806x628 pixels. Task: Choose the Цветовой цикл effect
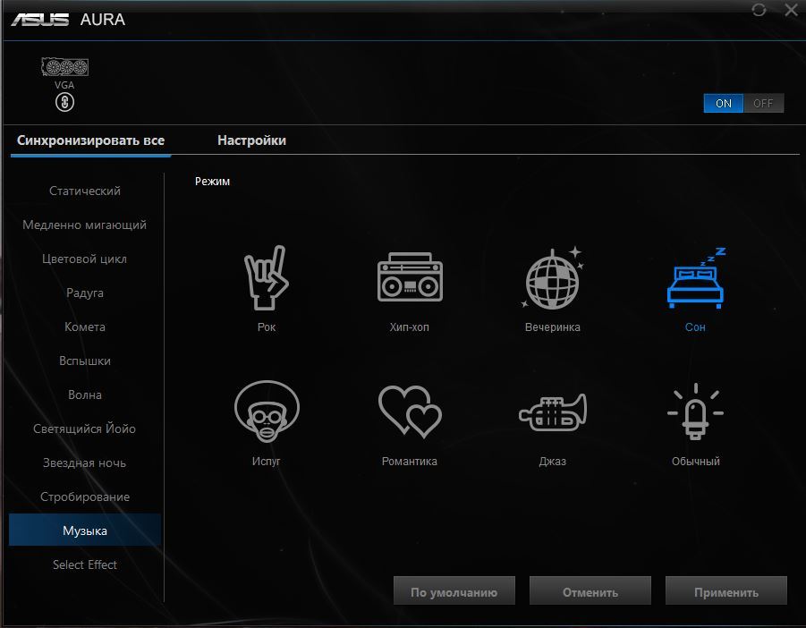(85, 259)
